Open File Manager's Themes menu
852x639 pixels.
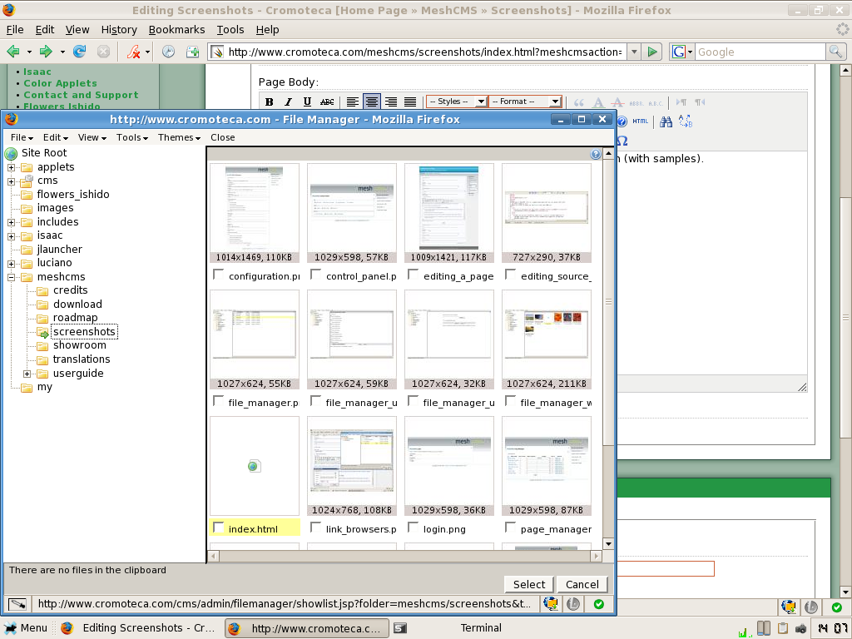(180, 137)
